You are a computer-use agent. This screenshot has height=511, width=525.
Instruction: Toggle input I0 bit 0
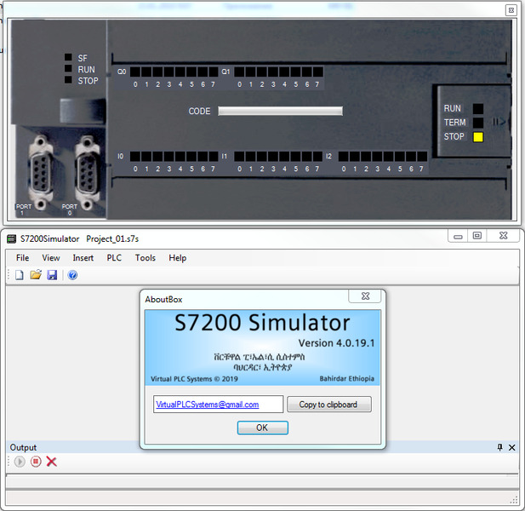coord(135,157)
